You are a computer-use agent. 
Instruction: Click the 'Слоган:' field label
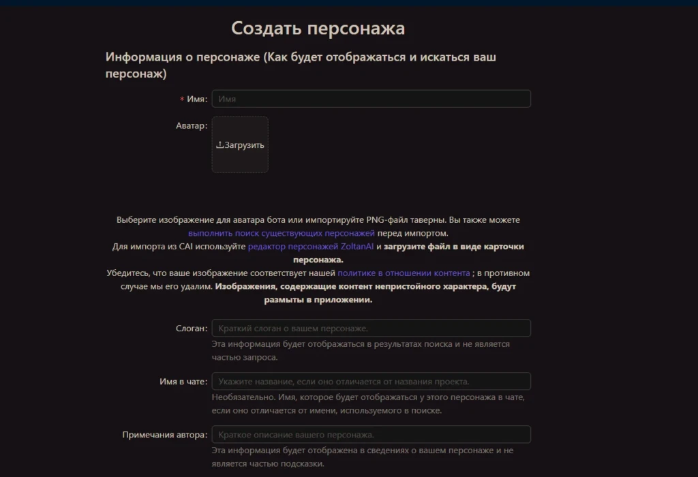[192, 328]
